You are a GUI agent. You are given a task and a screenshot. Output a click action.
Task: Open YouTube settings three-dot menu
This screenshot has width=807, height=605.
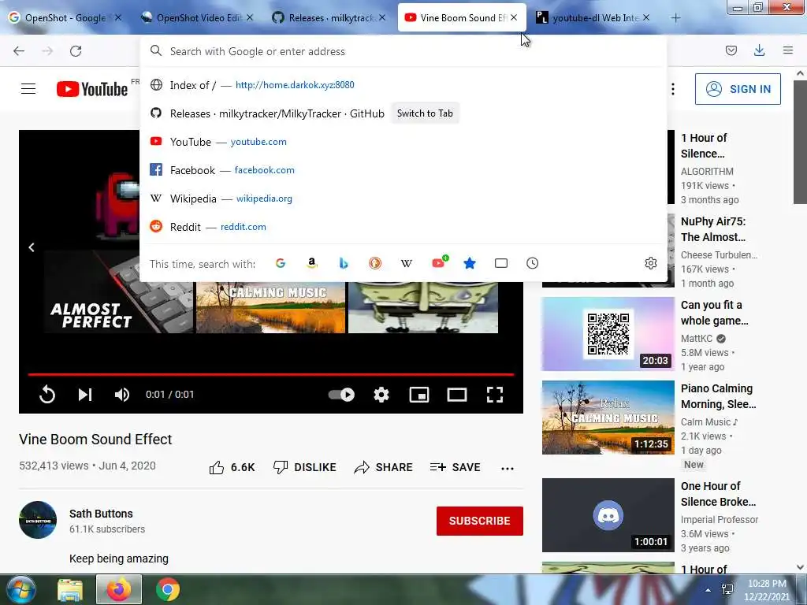673,89
